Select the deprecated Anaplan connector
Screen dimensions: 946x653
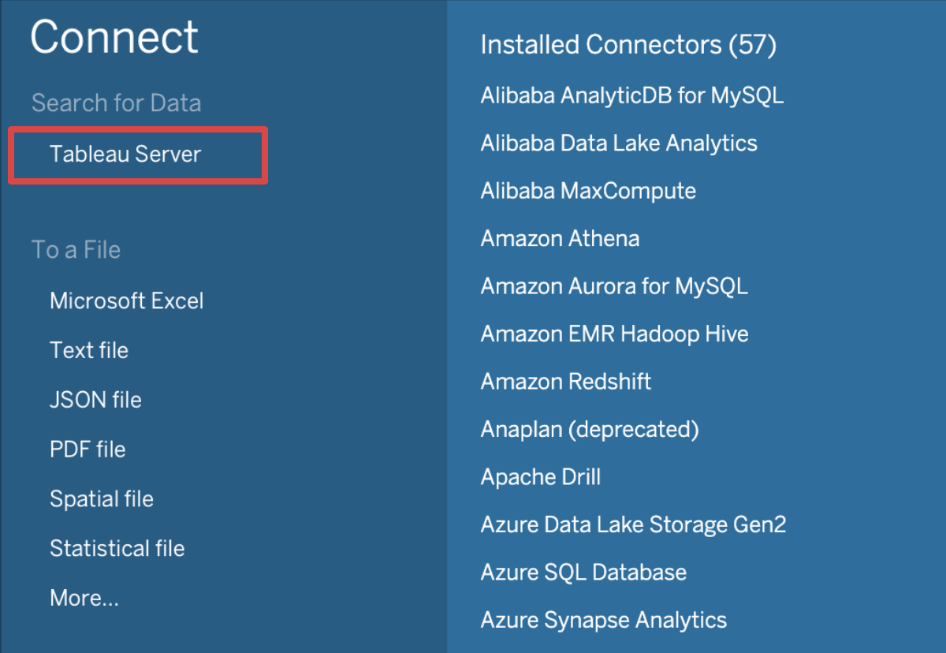(588, 429)
